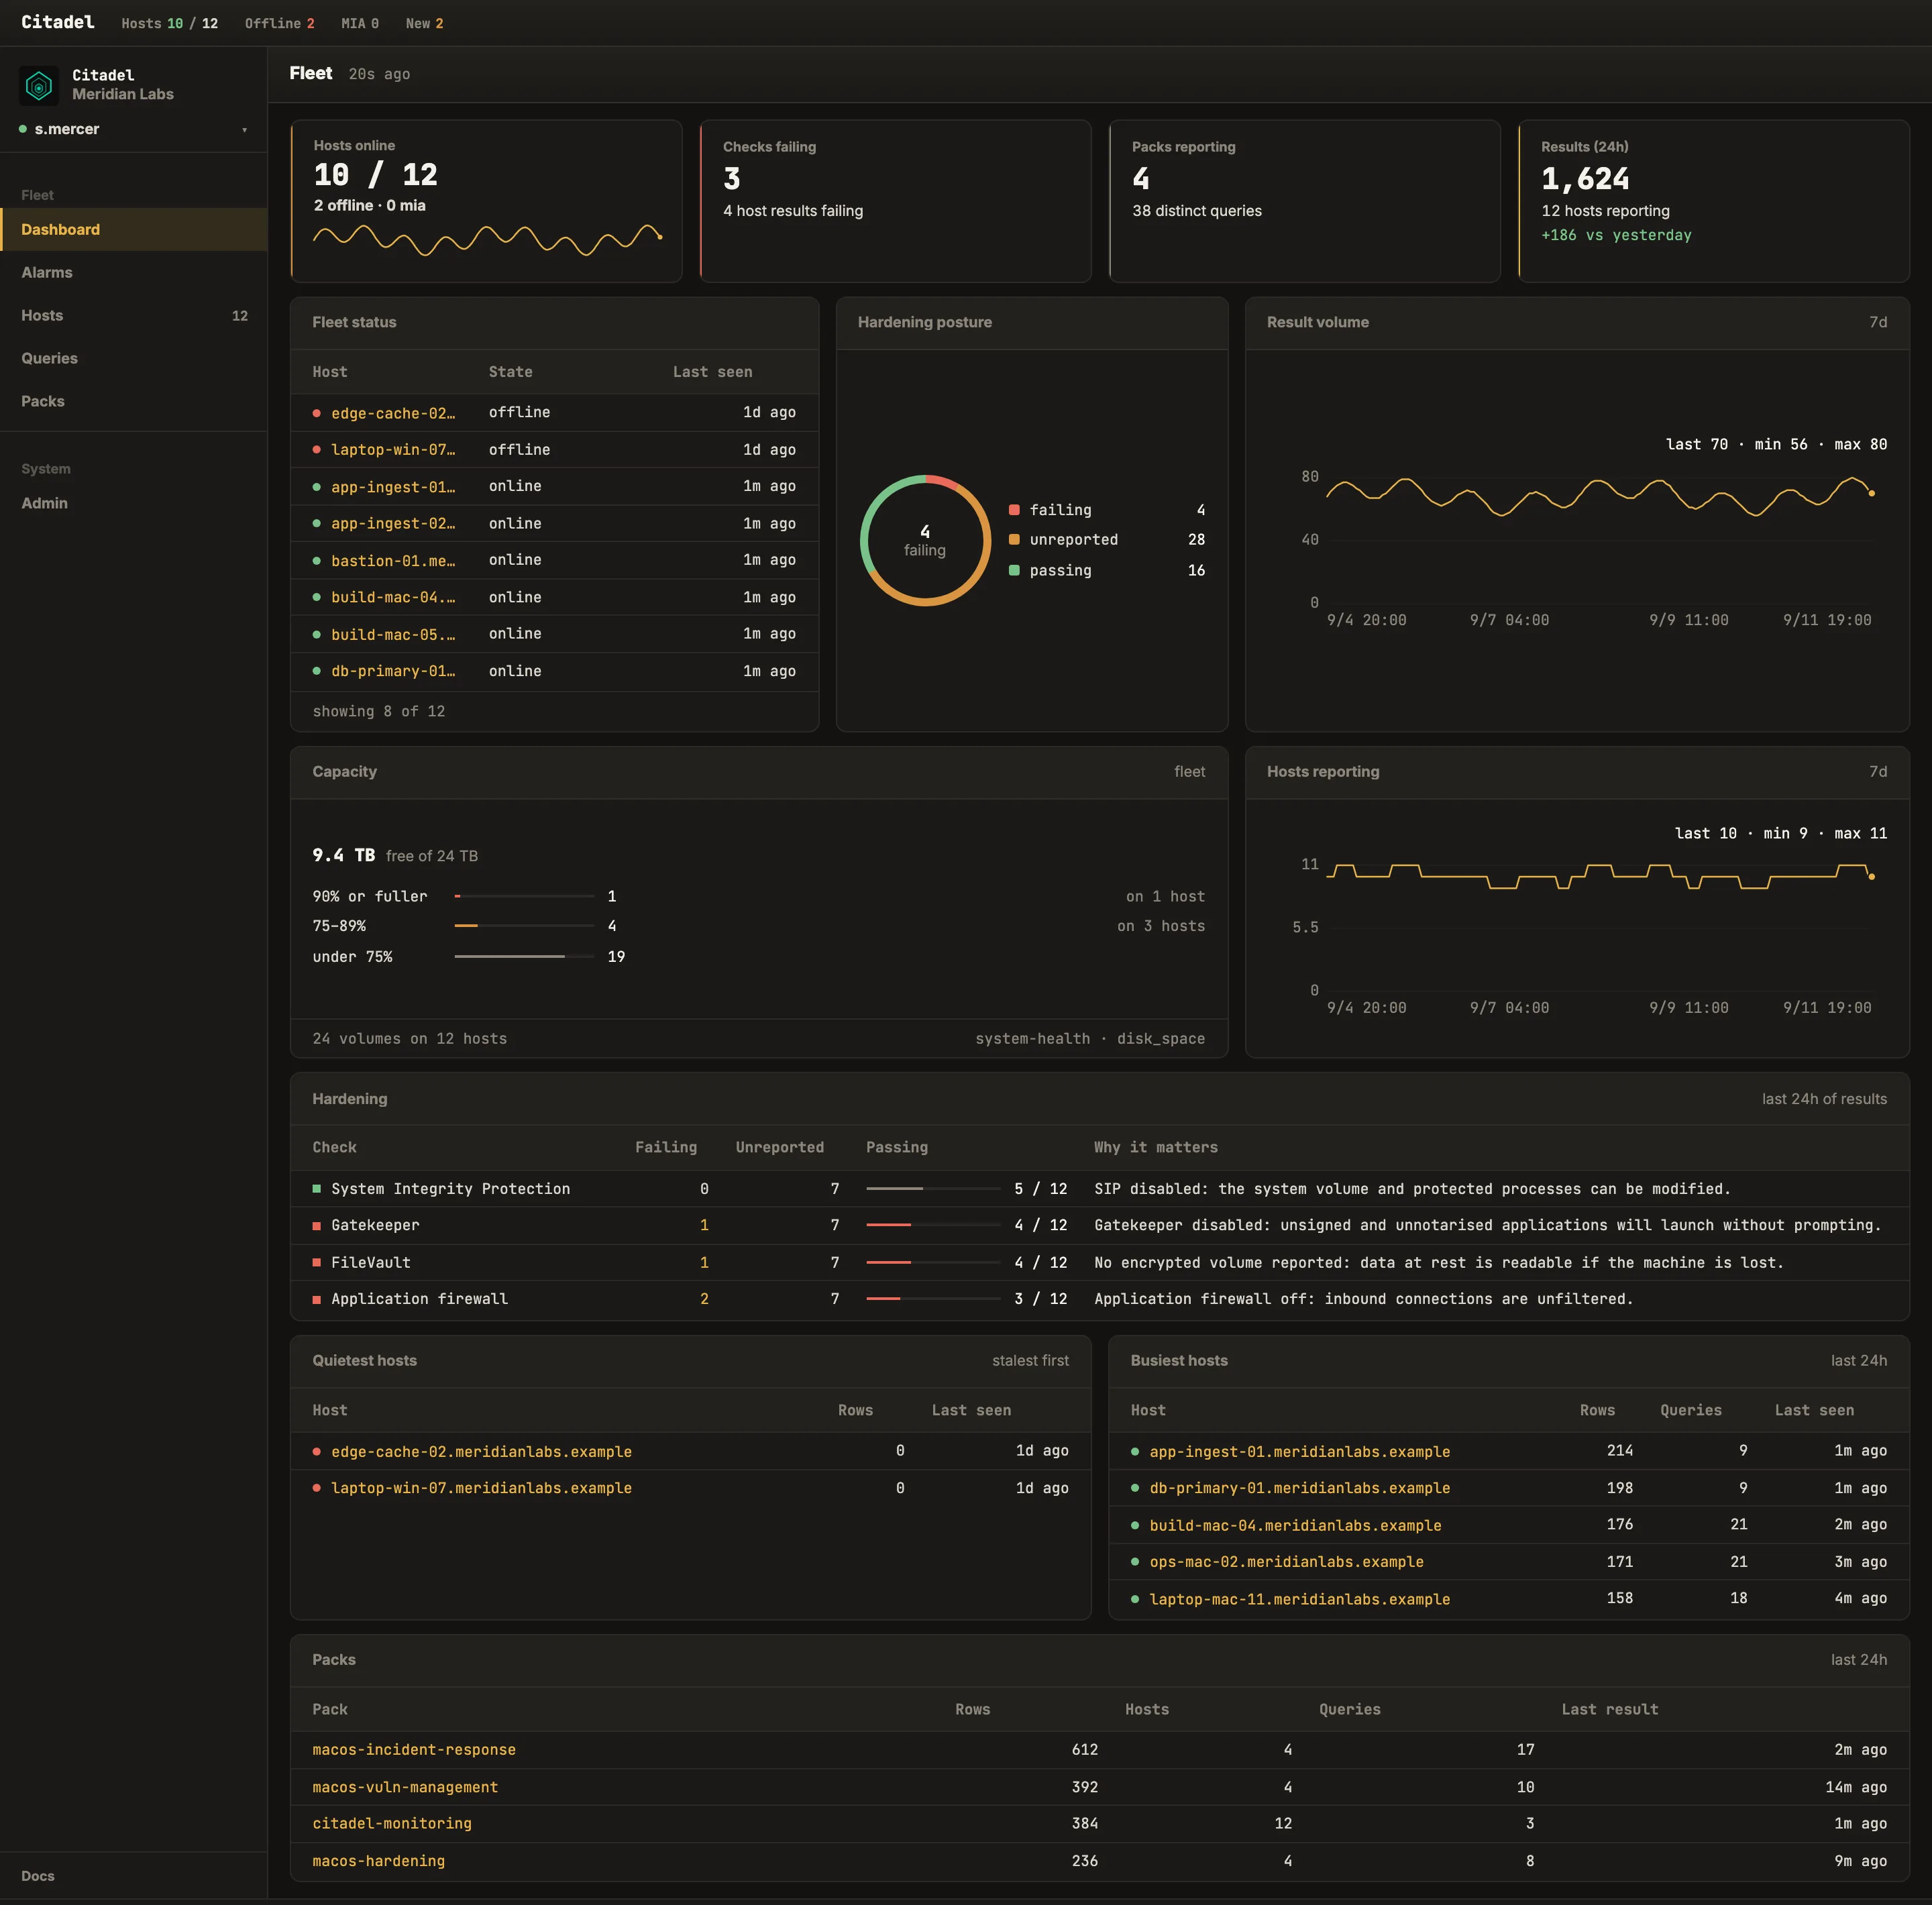
Task: Click the New 2 counter in top bar
Action: coord(424,23)
